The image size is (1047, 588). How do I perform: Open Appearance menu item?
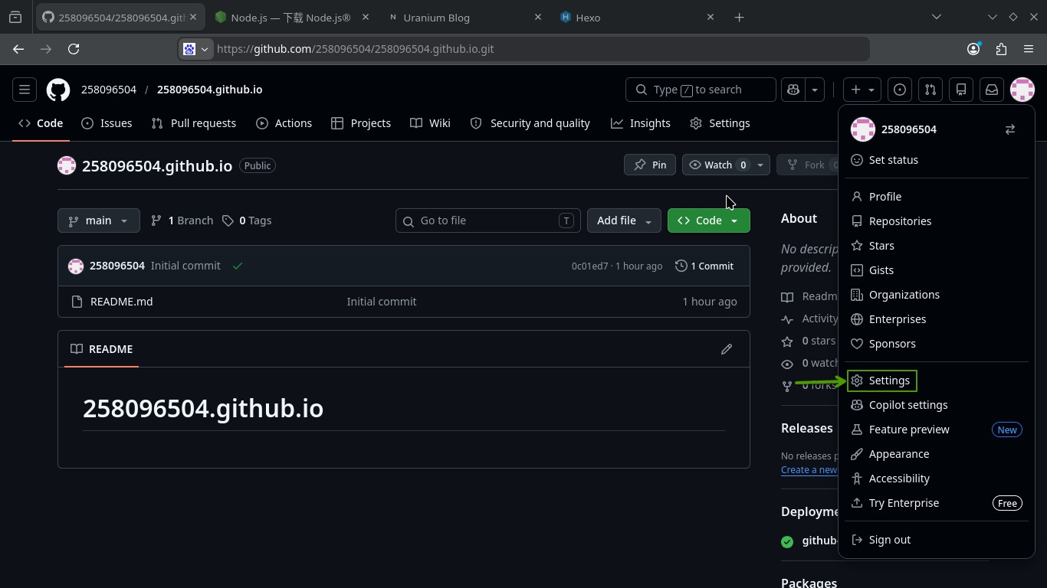[x=936, y=454]
